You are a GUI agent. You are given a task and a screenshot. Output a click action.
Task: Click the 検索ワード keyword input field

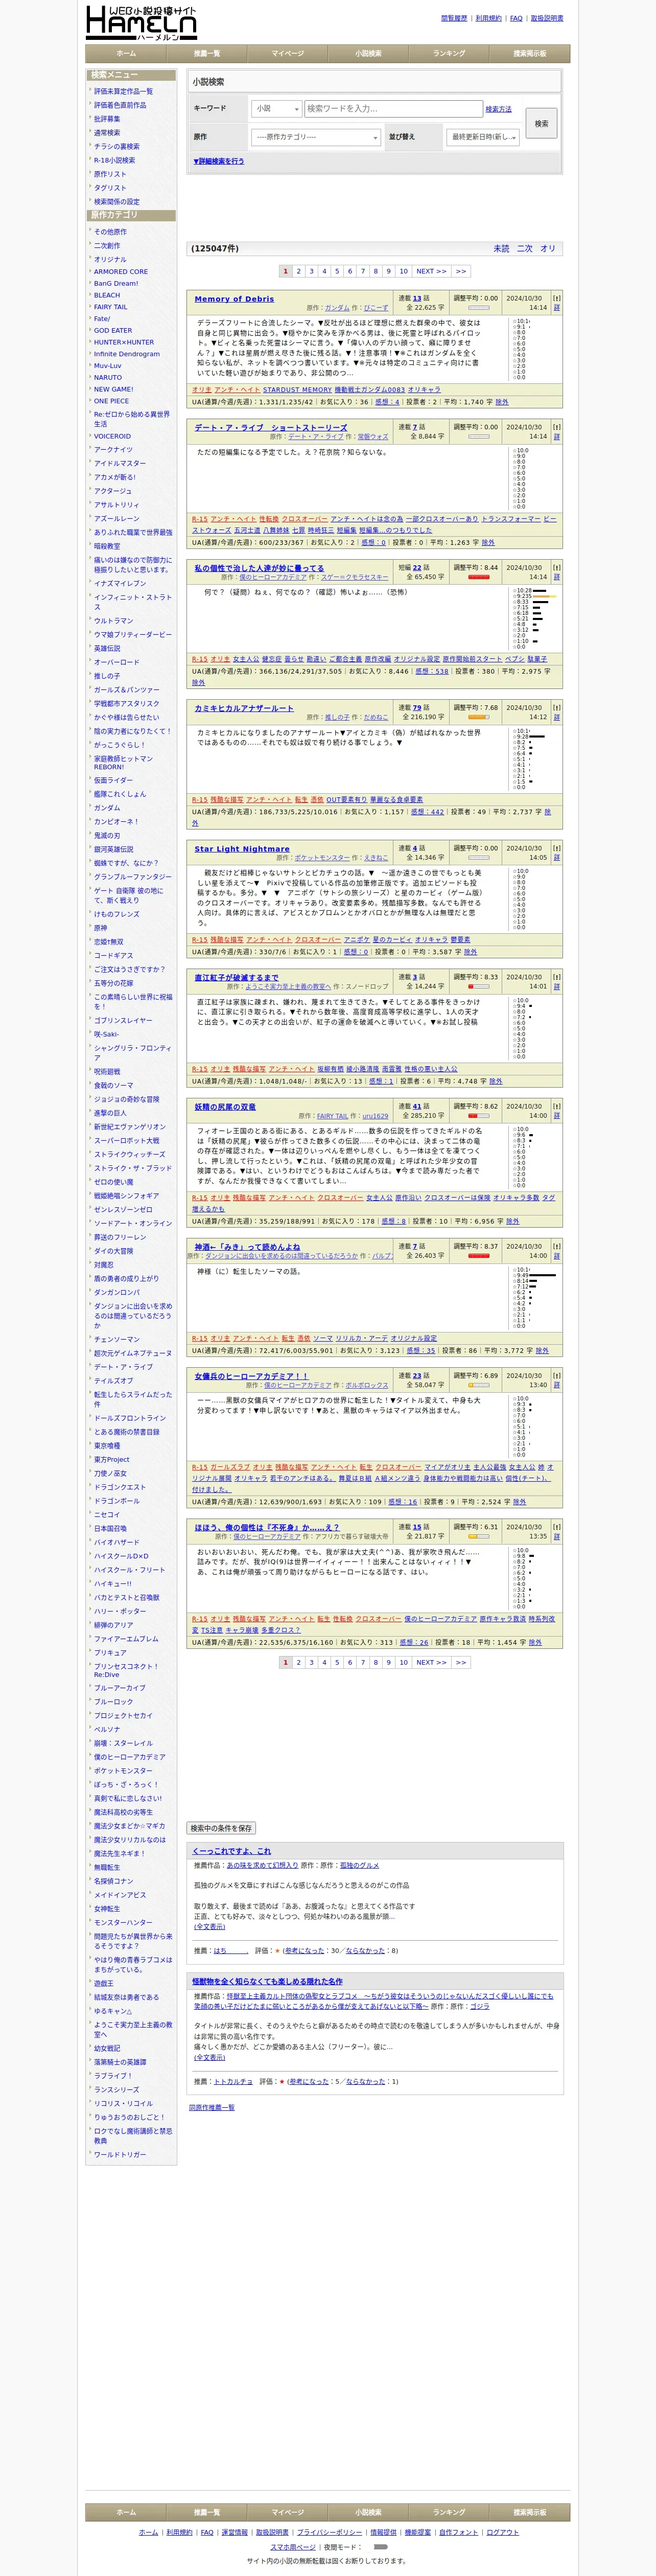click(393, 108)
